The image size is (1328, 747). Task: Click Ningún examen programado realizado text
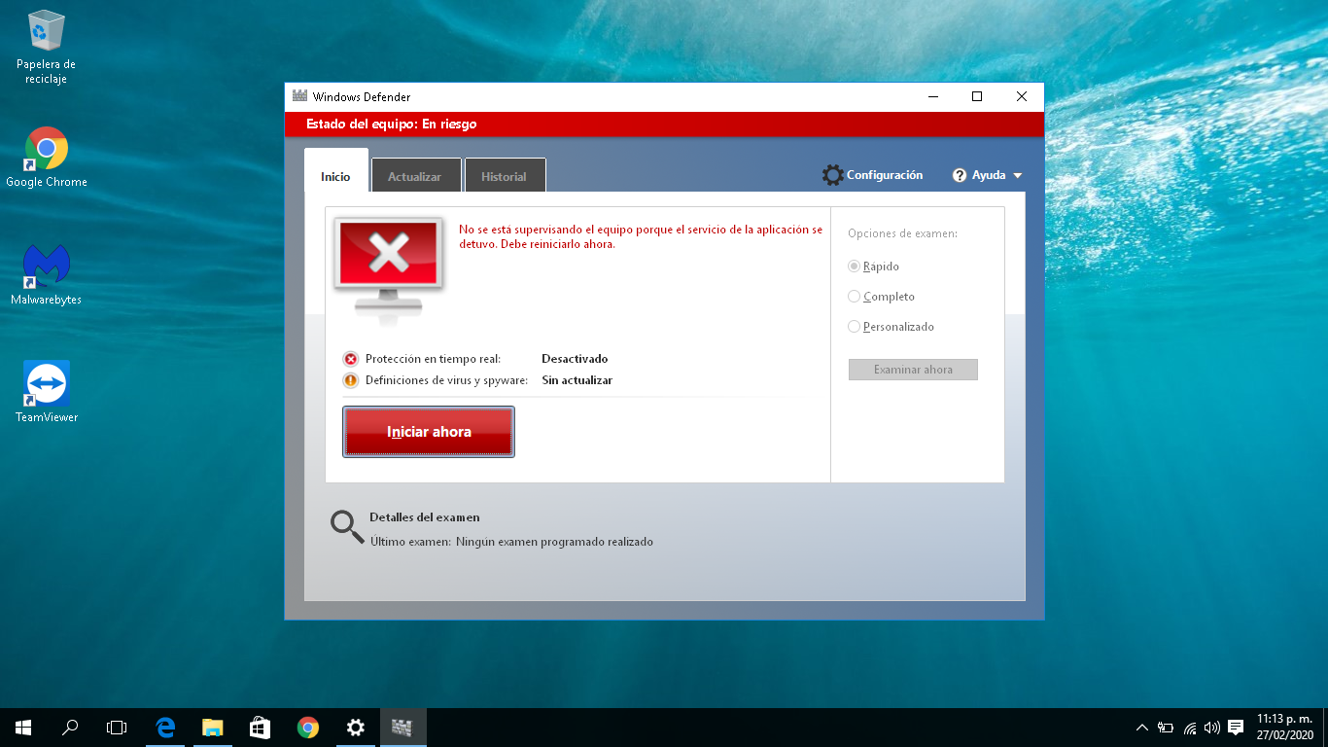tap(555, 542)
